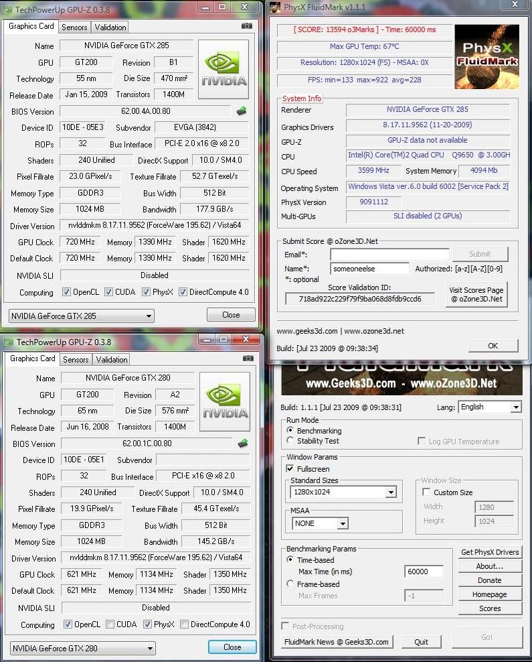Click Driver Version field in GTX 285 window
The height and width of the screenshot is (662, 532).
(x=155, y=225)
